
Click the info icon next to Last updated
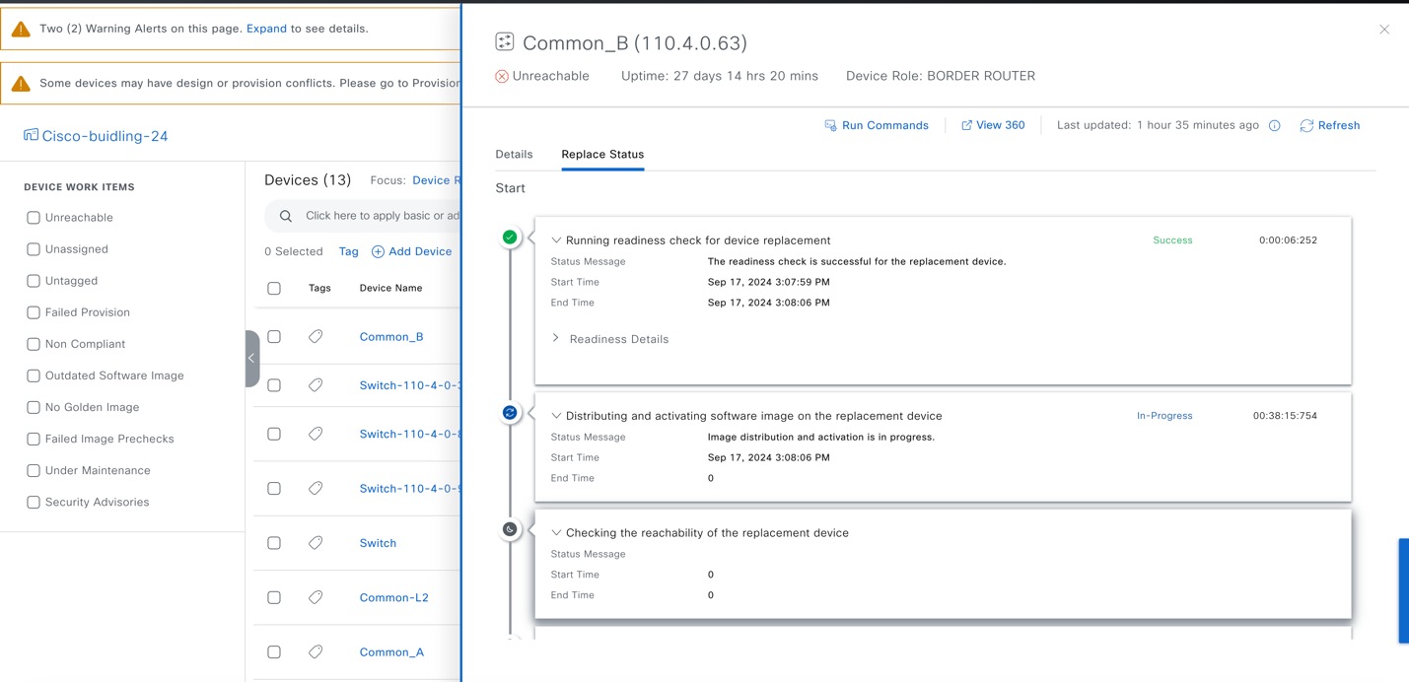click(x=1275, y=125)
